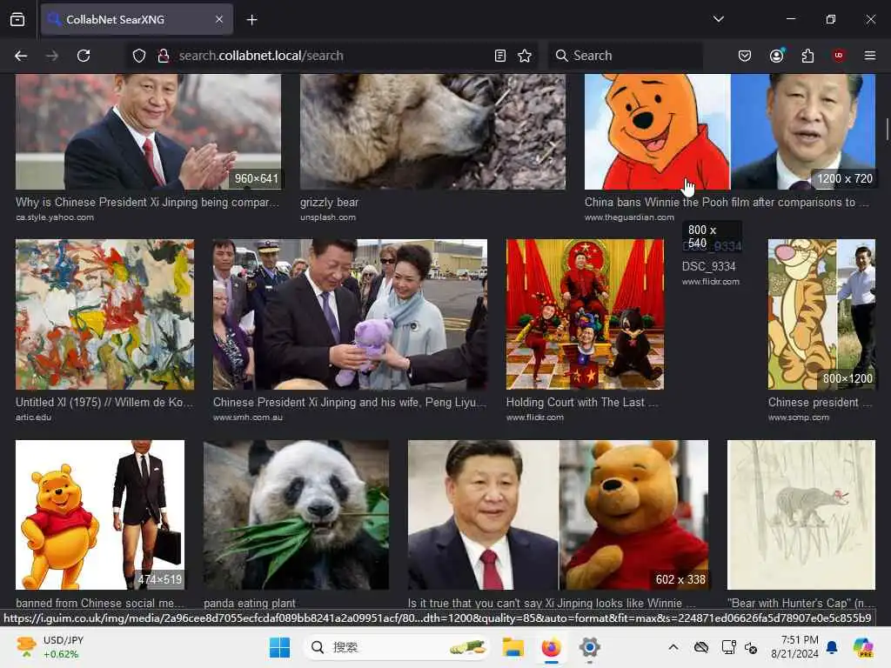This screenshot has height=668, width=891.
Task: Open 'Chinese President Xi Jinping and his wife' result
Action: (350, 402)
